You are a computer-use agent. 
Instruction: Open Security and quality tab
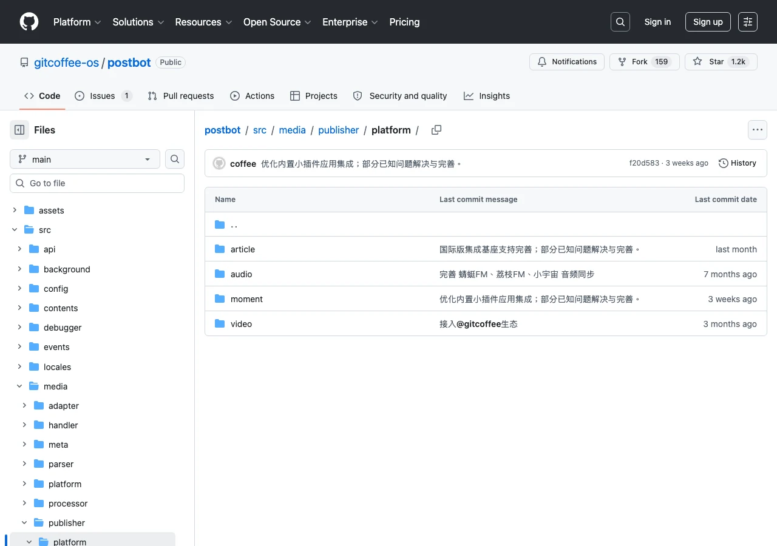400,96
